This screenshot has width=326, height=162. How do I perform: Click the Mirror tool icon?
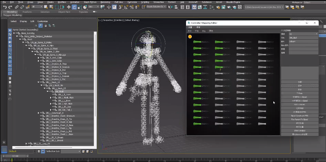click(171, 7)
